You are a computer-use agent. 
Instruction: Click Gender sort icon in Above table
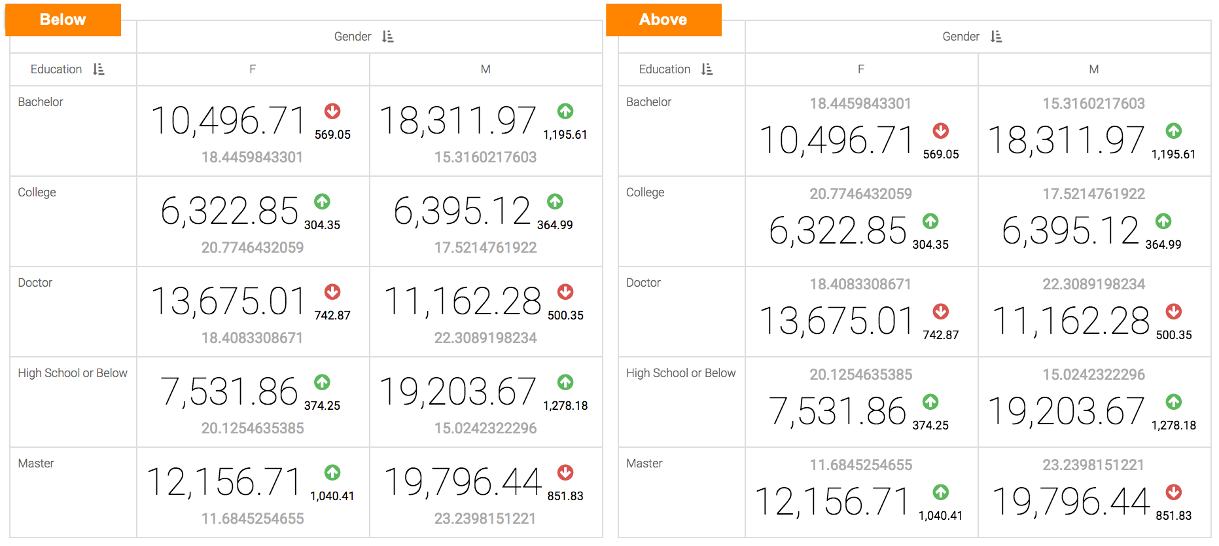click(996, 37)
